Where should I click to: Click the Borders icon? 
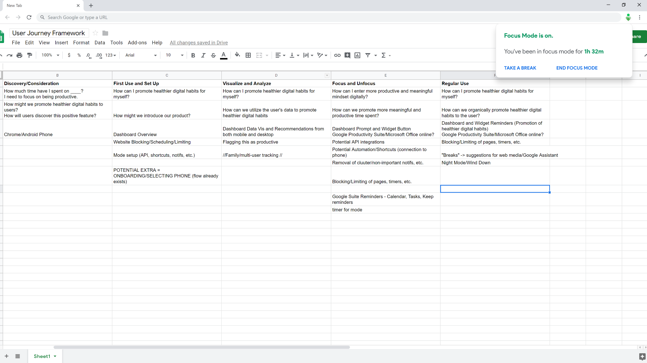[248, 55]
